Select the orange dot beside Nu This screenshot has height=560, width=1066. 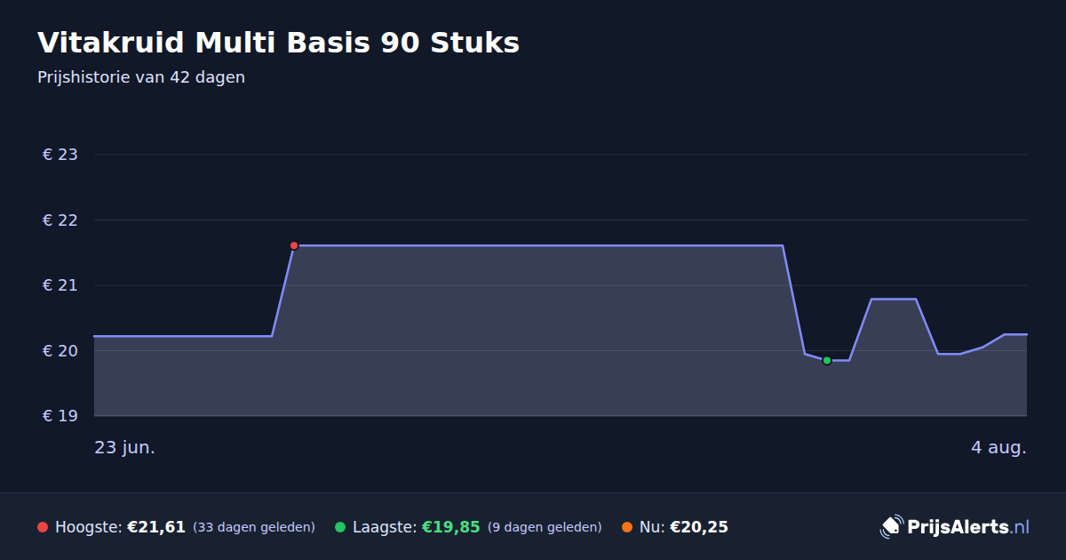(627, 527)
